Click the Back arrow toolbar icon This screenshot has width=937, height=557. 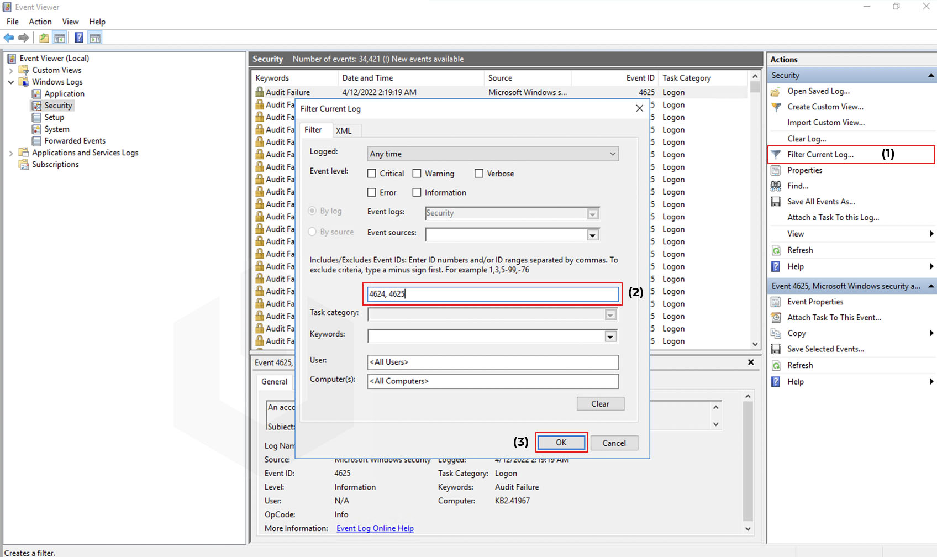(9, 38)
